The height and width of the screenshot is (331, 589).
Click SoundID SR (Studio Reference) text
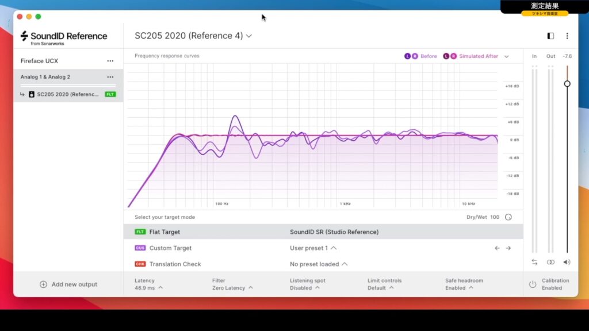(334, 232)
